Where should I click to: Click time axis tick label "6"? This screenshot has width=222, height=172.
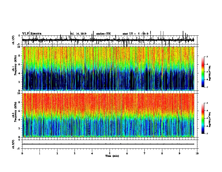click(x=127, y=153)
